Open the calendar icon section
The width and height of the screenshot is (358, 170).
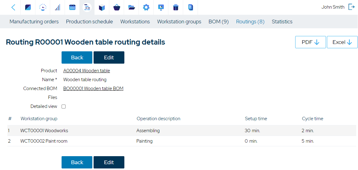pyautogui.click(x=72, y=7)
